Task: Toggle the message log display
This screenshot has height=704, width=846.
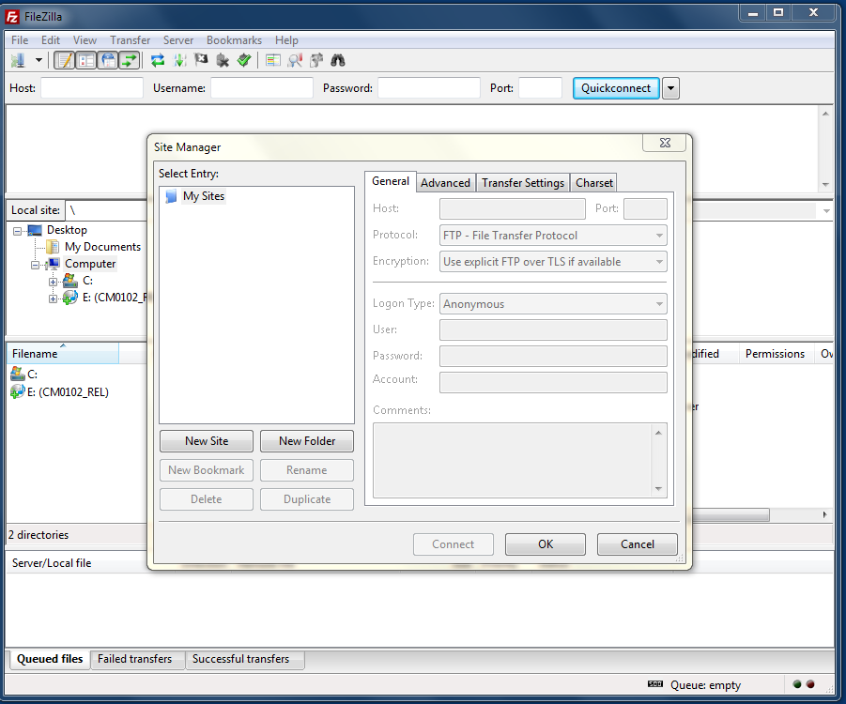Action: point(65,60)
